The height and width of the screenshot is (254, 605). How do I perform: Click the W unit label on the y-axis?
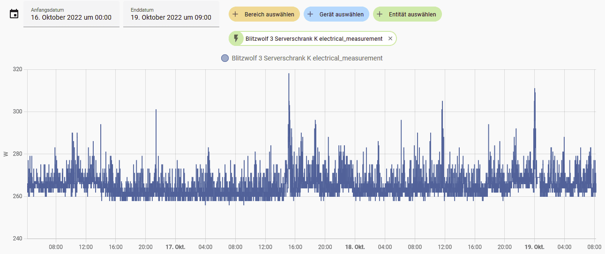pos(5,154)
